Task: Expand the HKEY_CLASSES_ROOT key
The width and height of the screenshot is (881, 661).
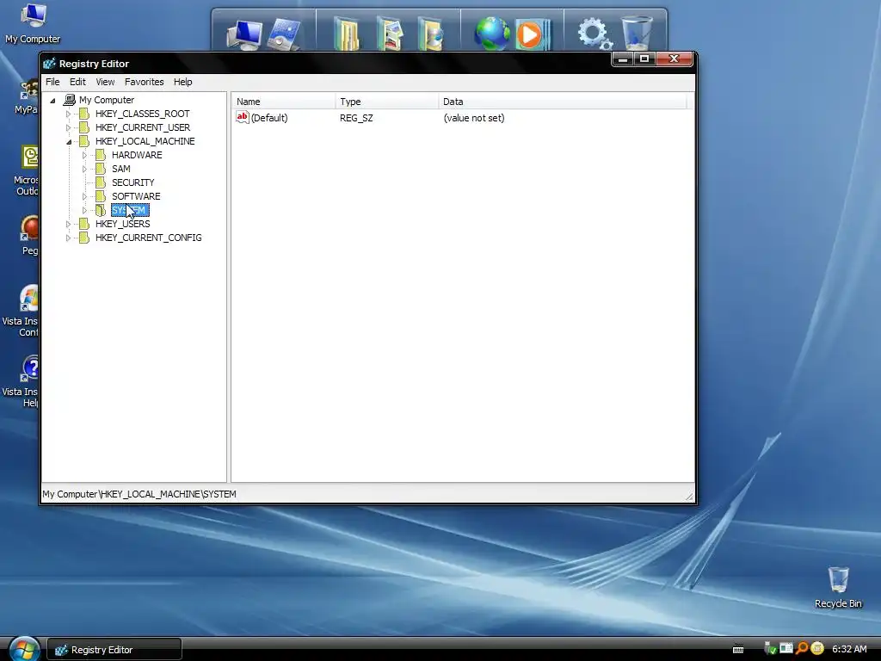Action: [x=69, y=114]
